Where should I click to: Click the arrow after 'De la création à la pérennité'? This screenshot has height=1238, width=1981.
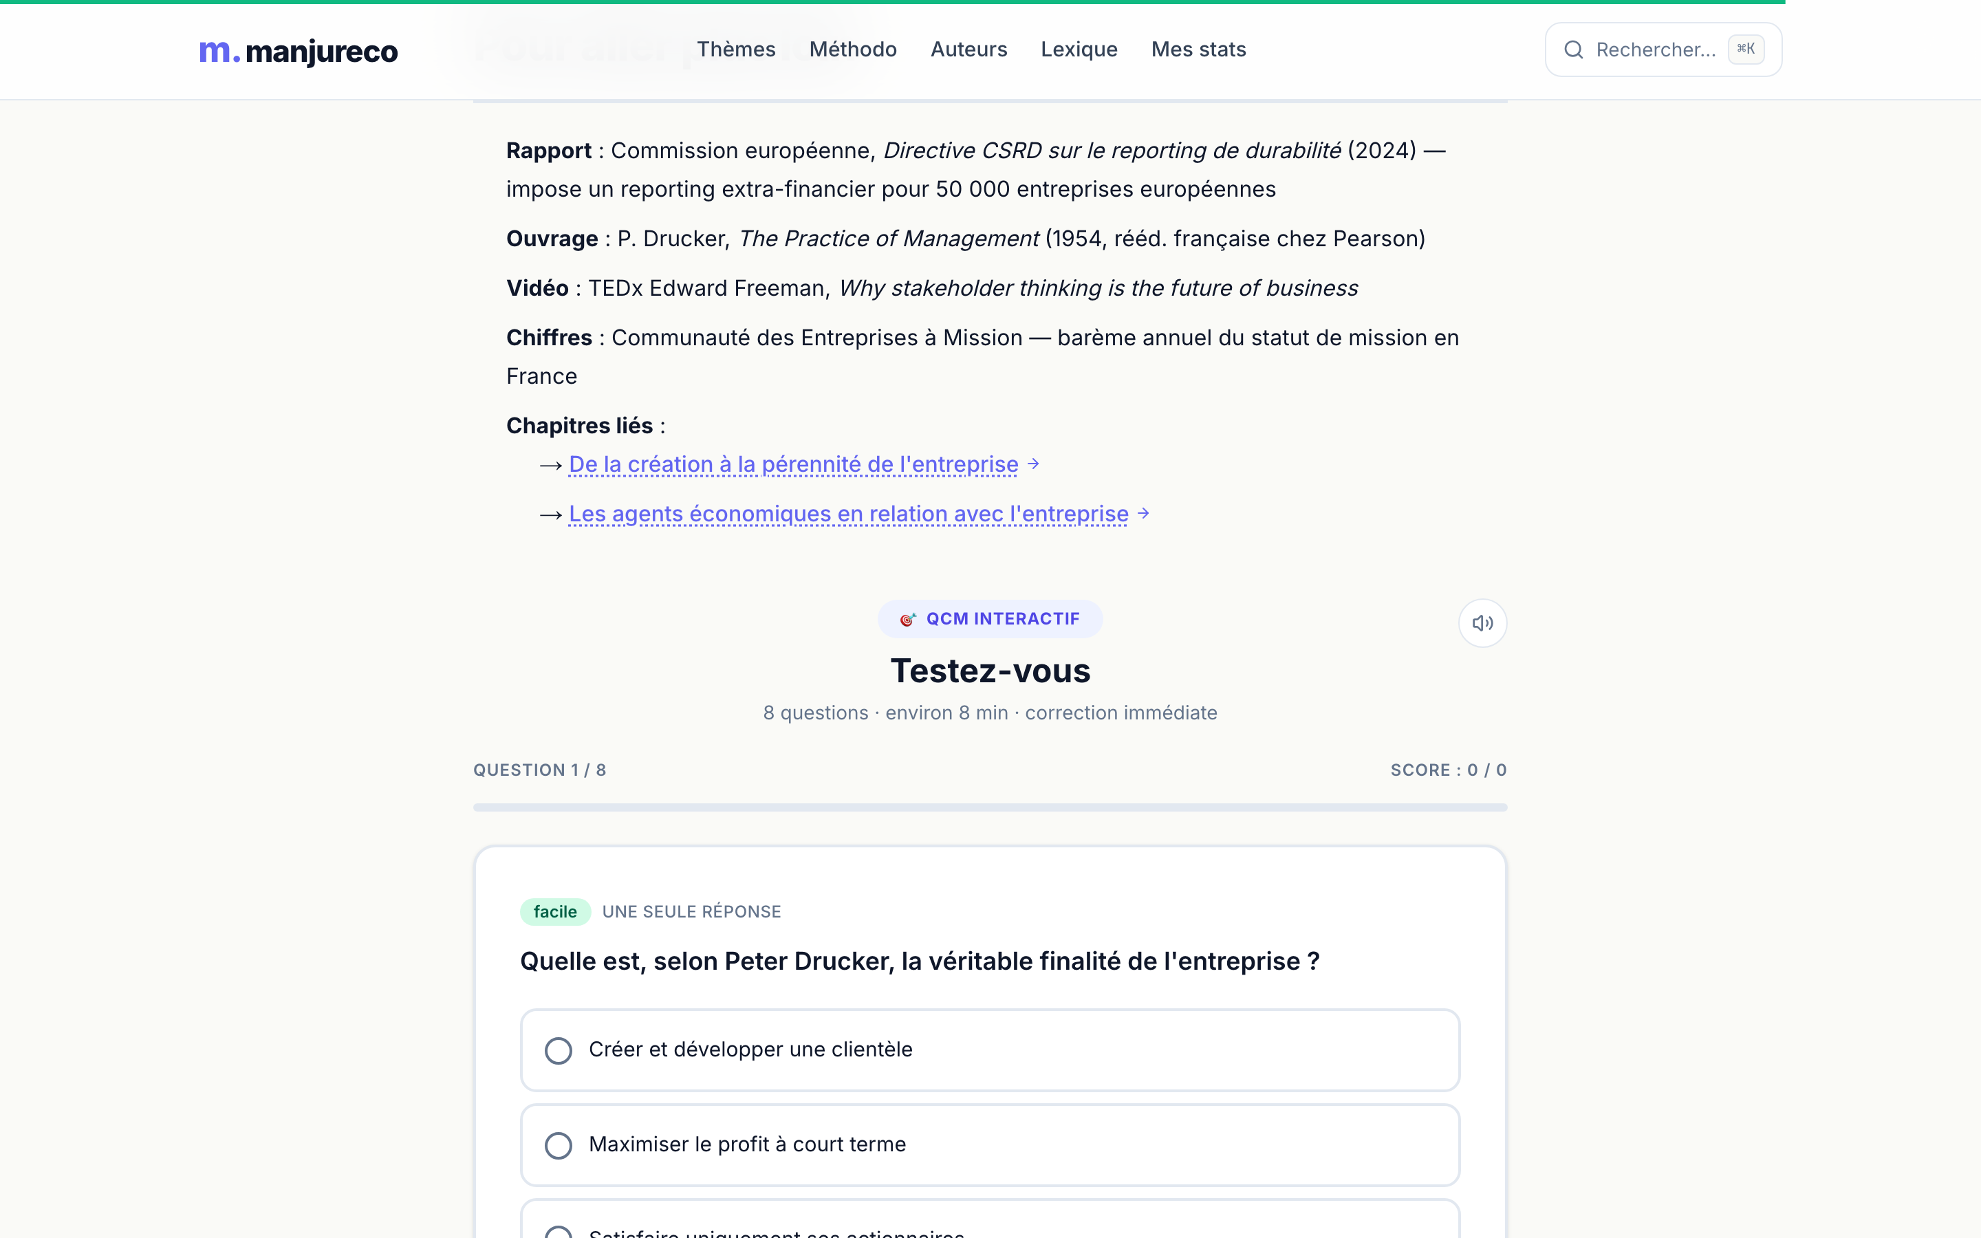point(1033,464)
